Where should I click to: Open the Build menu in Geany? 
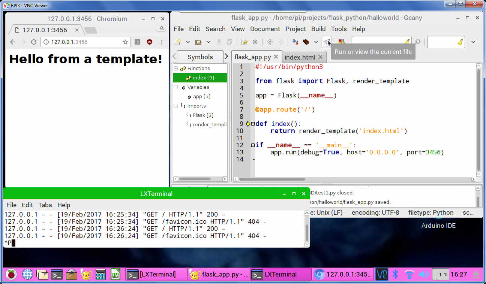coord(318,29)
